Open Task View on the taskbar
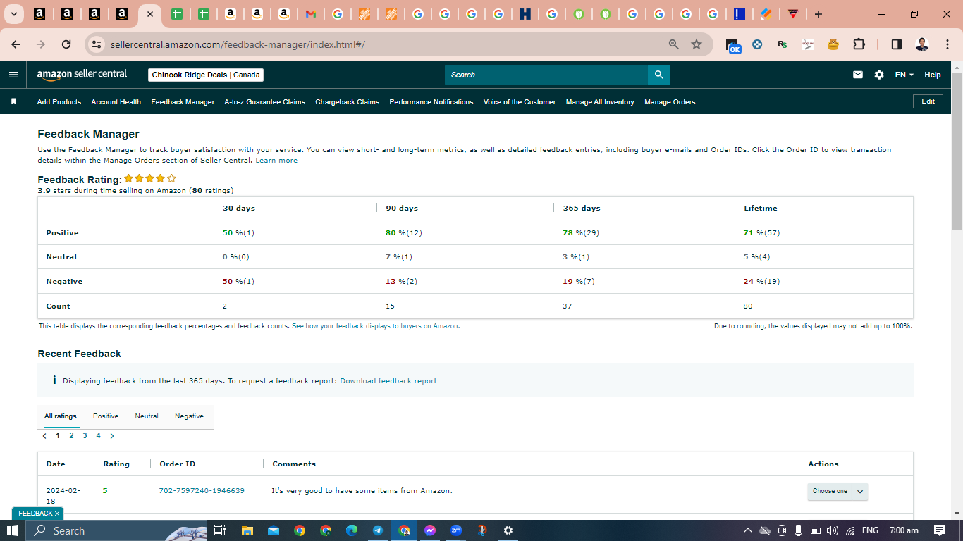 coord(219,530)
